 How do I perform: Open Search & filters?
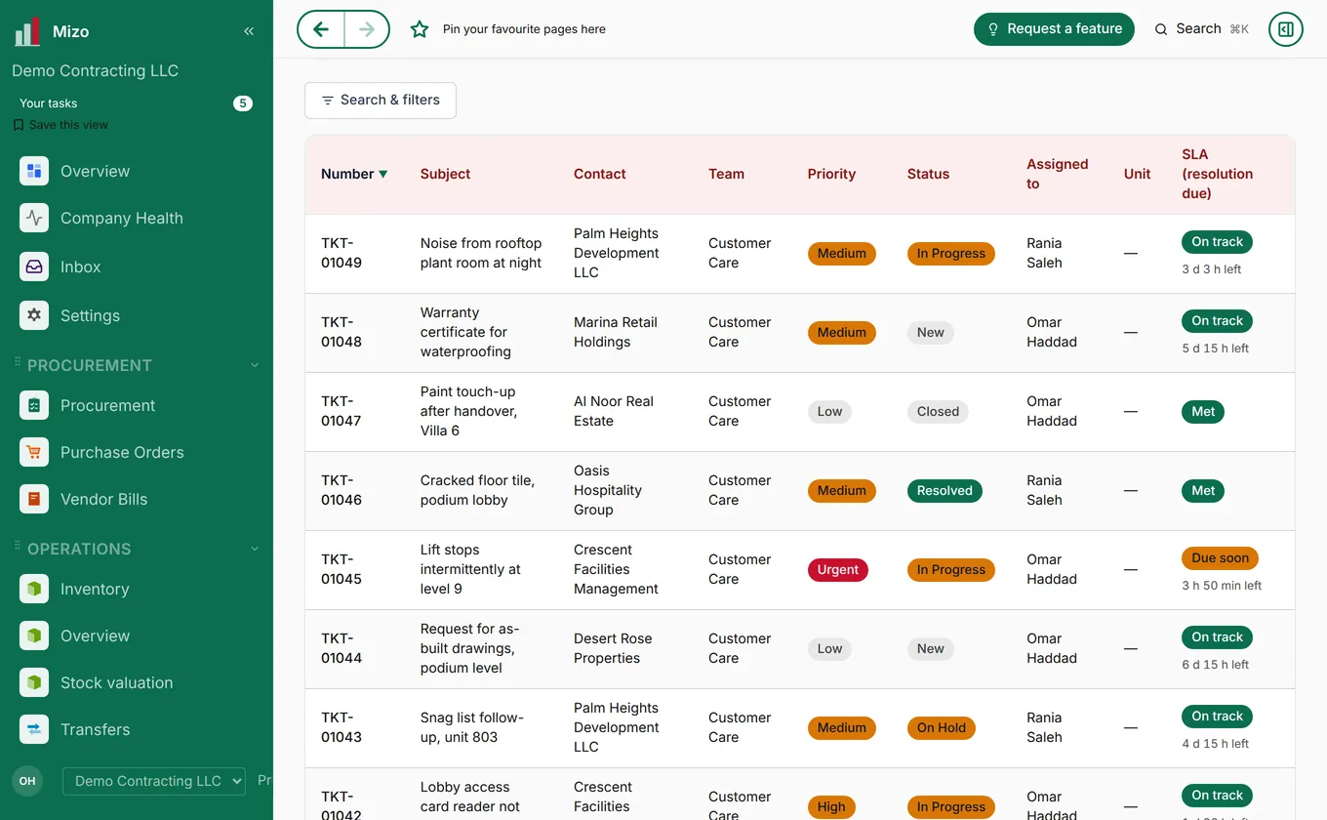tap(381, 101)
